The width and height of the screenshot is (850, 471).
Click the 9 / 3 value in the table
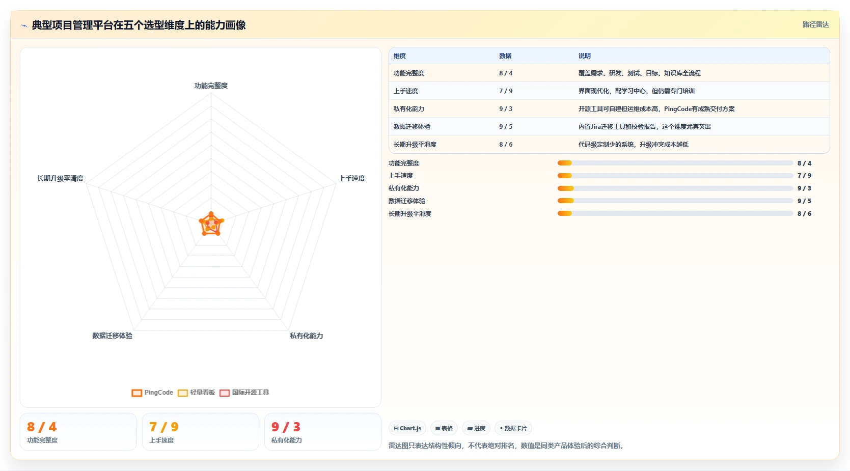coord(506,109)
